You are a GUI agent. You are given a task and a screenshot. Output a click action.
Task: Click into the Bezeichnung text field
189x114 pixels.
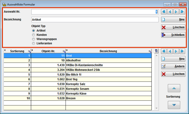[95, 20]
